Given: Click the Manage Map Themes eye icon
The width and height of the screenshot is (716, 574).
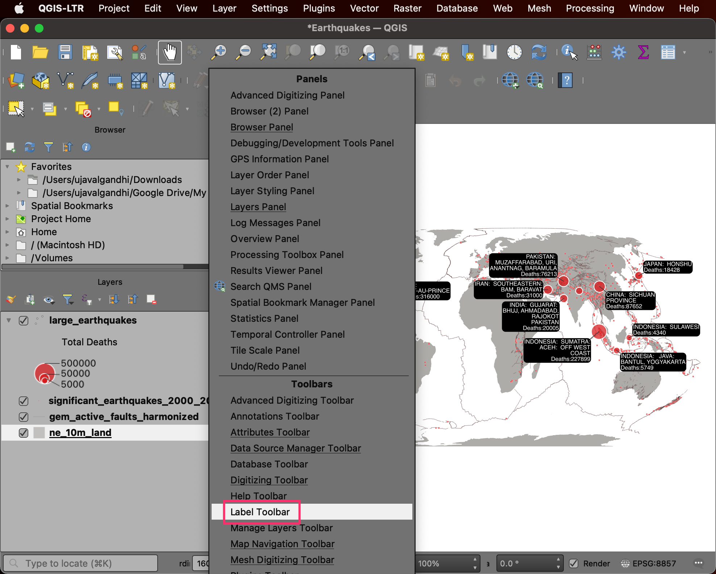Looking at the screenshot, I should pos(49,299).
